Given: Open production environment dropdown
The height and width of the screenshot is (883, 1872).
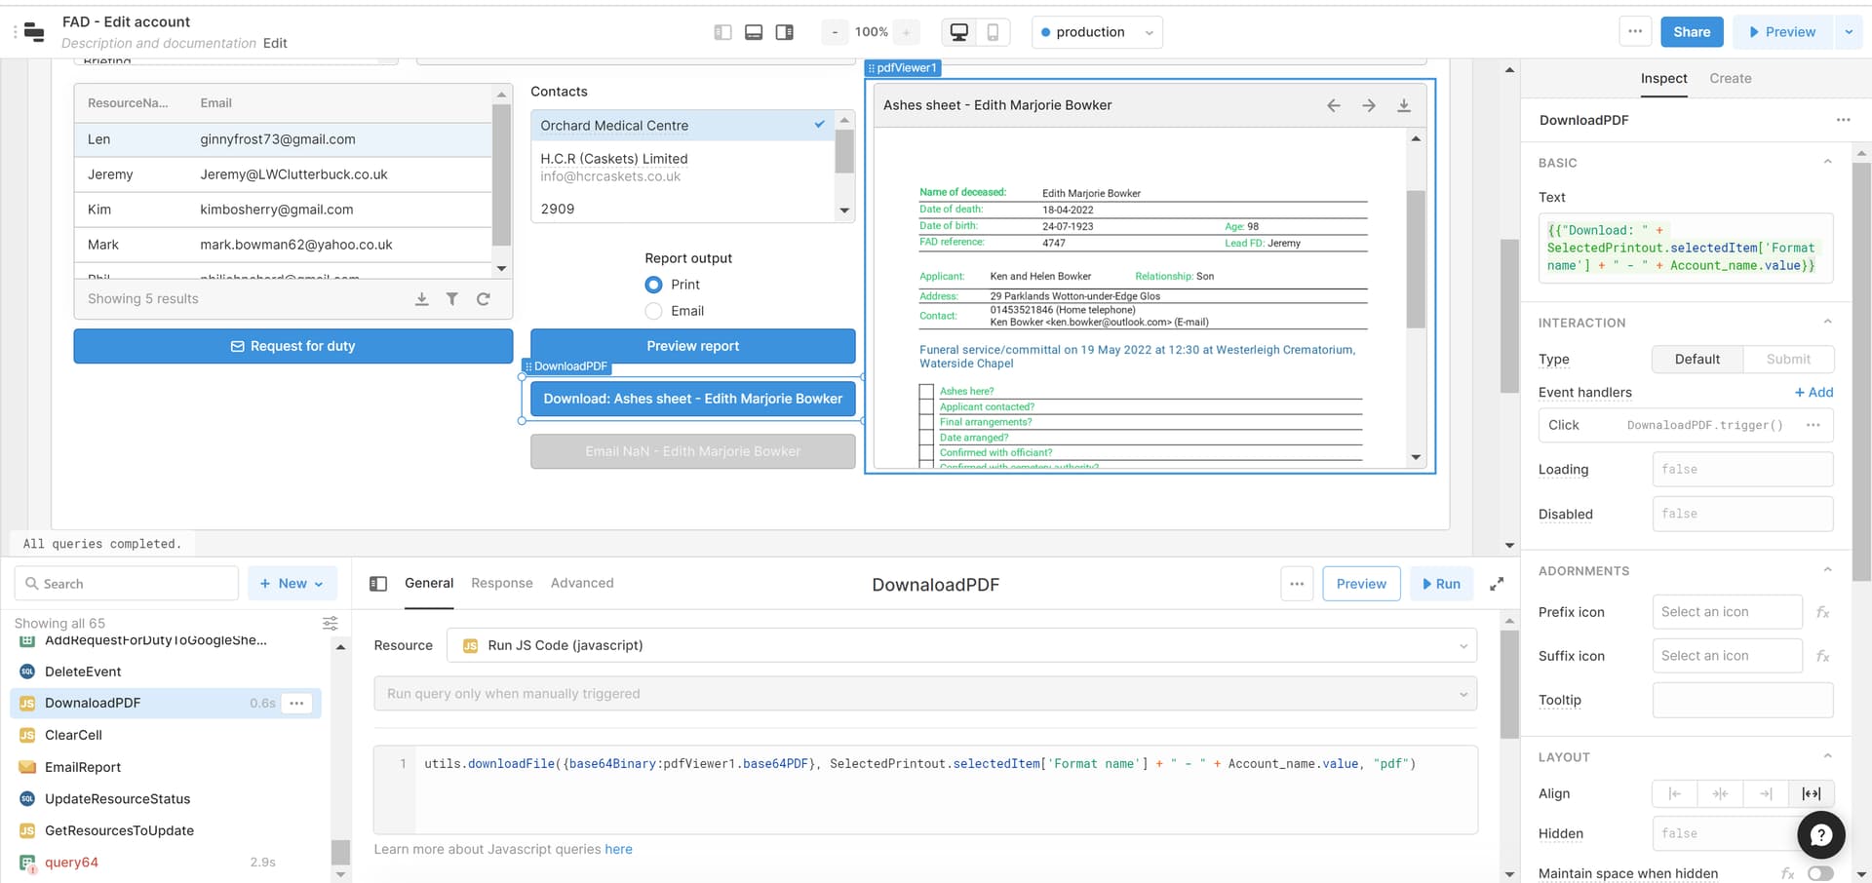Looking at the screenshot, I should [1098, 32].
